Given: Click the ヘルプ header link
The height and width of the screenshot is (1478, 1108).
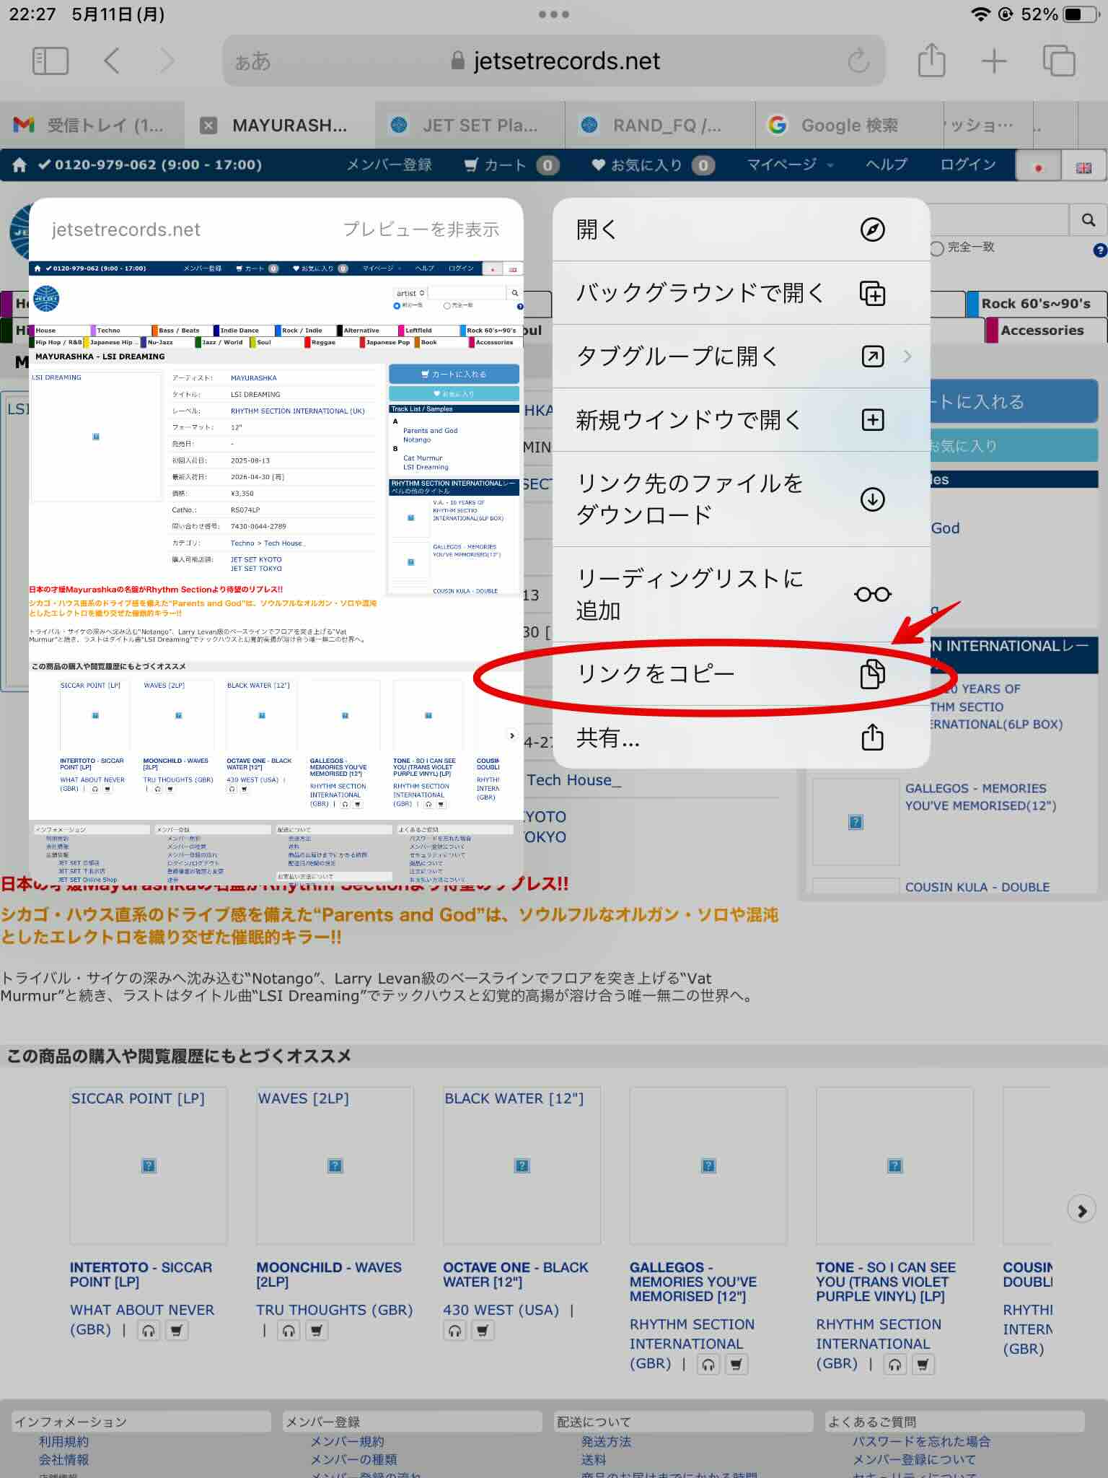Looking at the screenshot, I should pyautogui.click(x=886, y=165).
